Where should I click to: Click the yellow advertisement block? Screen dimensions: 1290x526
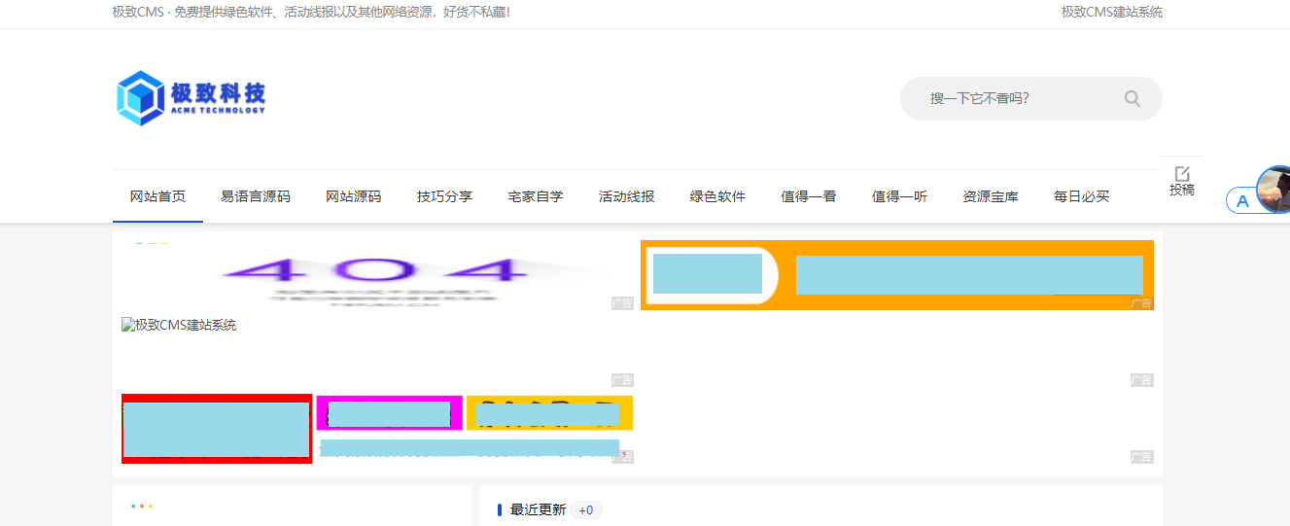[x=549, y=413]
